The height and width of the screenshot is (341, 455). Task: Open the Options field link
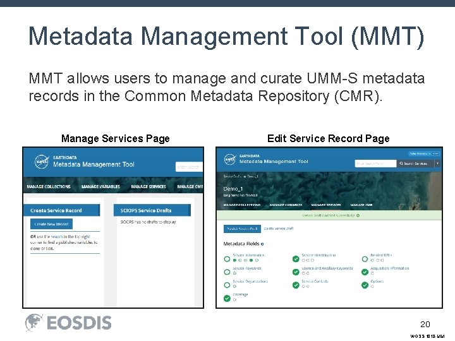pyautogui.click(x=377, y=281)
